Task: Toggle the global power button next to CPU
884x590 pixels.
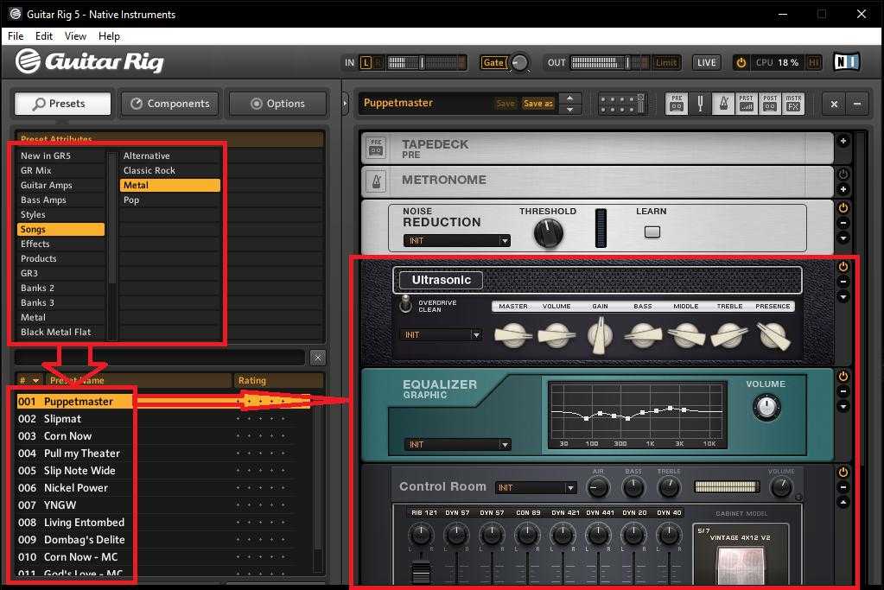Action: point(741,62)
